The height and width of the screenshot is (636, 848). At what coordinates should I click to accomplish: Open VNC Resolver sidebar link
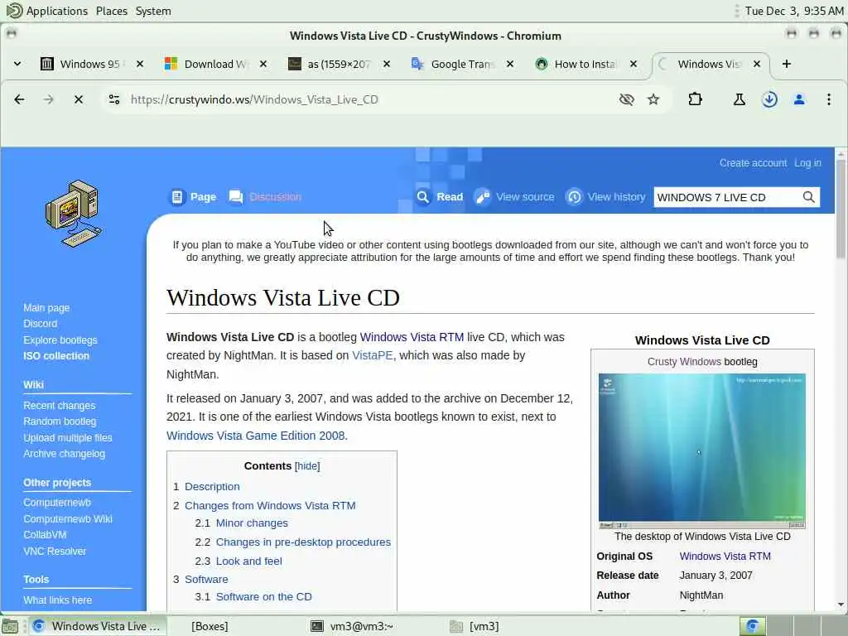(55, 552)
